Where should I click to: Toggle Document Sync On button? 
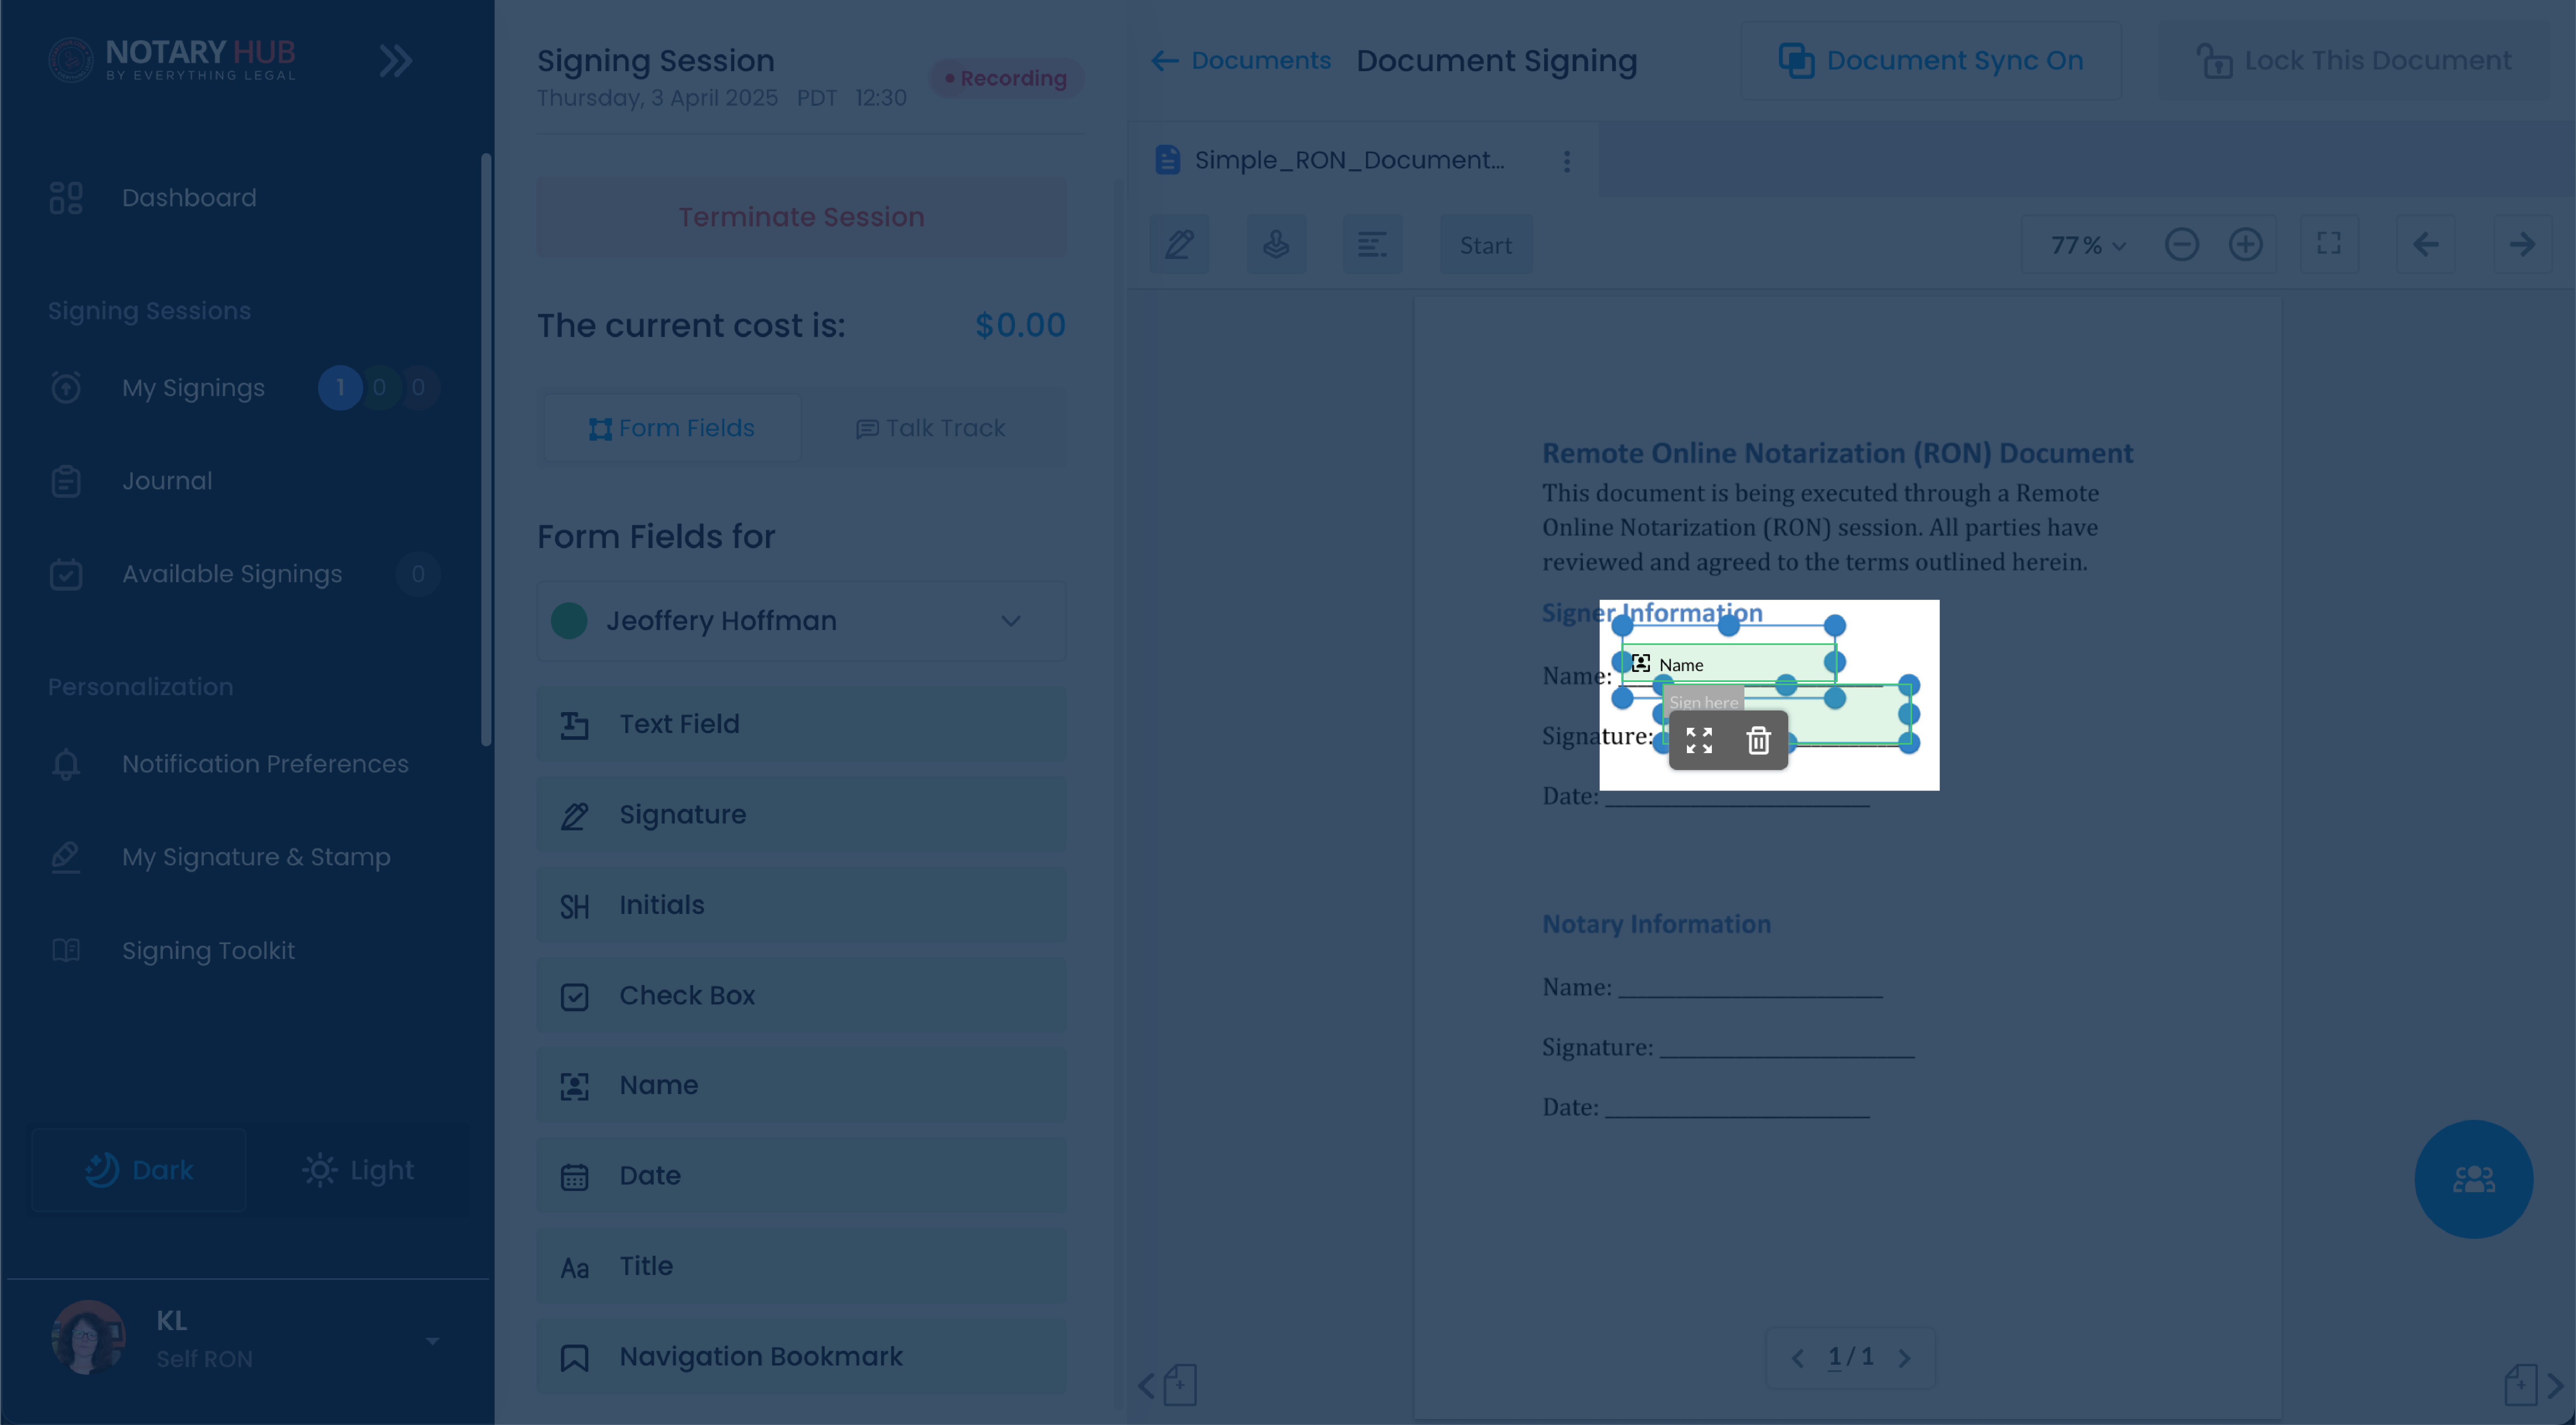coord(1931,61)
